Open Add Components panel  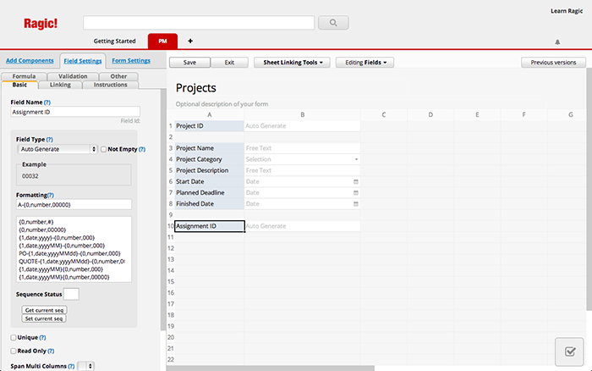tap(30, 60)
